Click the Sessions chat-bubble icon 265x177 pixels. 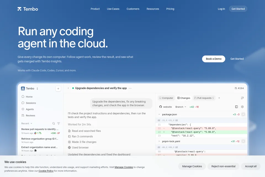[x=23, y=103]
